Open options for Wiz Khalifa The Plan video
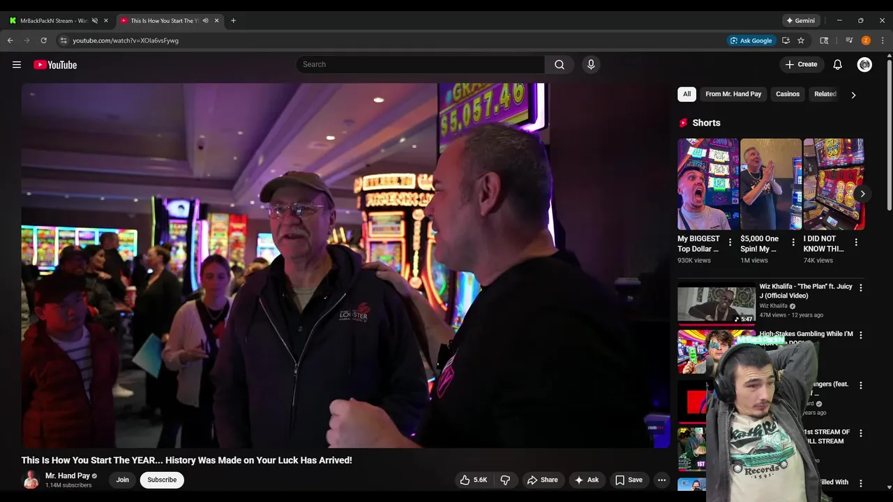 click(860, 287)
